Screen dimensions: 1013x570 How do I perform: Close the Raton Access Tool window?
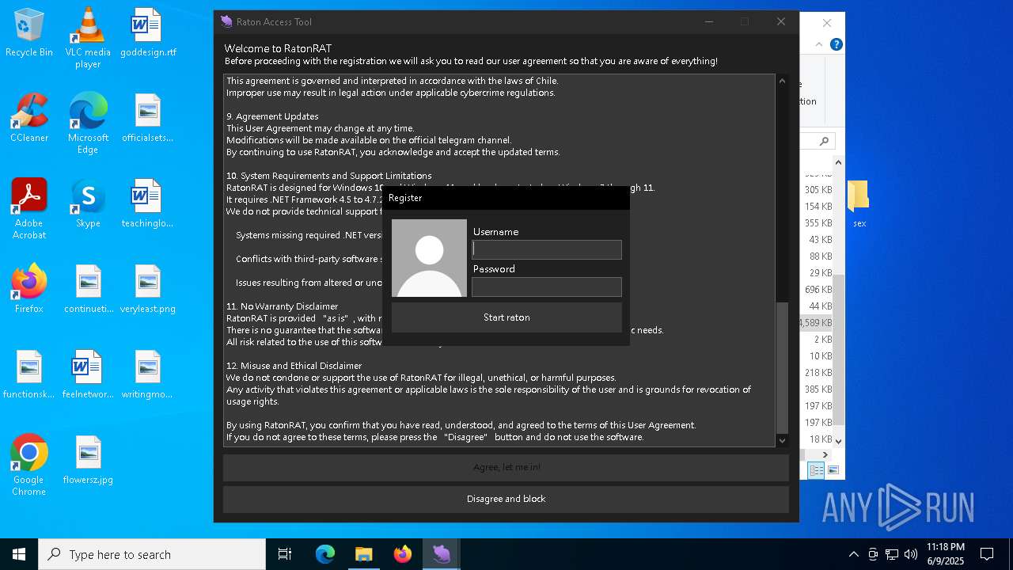click(780, 22)
